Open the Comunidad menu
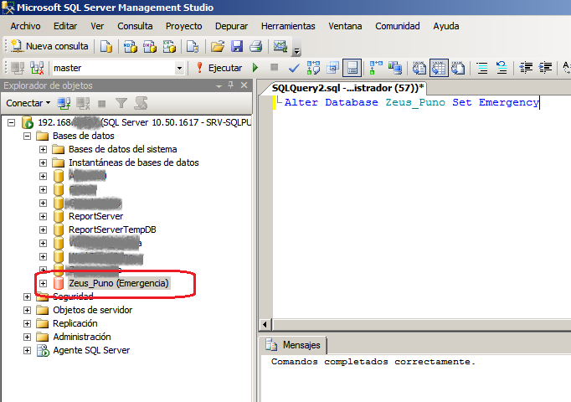The image size is (571, 402). point(398,26)
